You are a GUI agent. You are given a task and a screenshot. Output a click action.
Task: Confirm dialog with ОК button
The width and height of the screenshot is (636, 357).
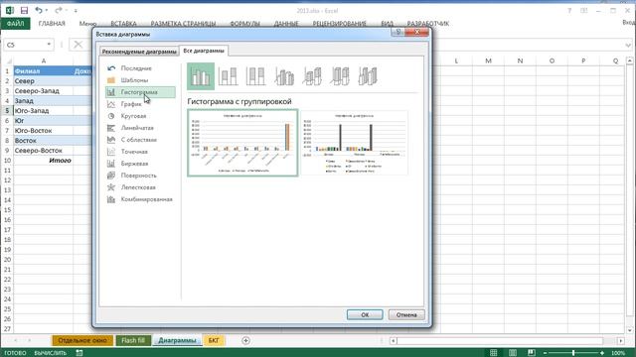365,315
